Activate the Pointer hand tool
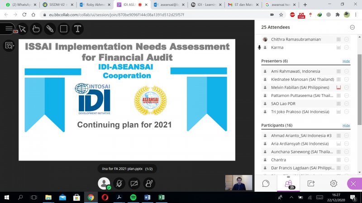This screenshot has height=203, width=362. coord(36,29)
